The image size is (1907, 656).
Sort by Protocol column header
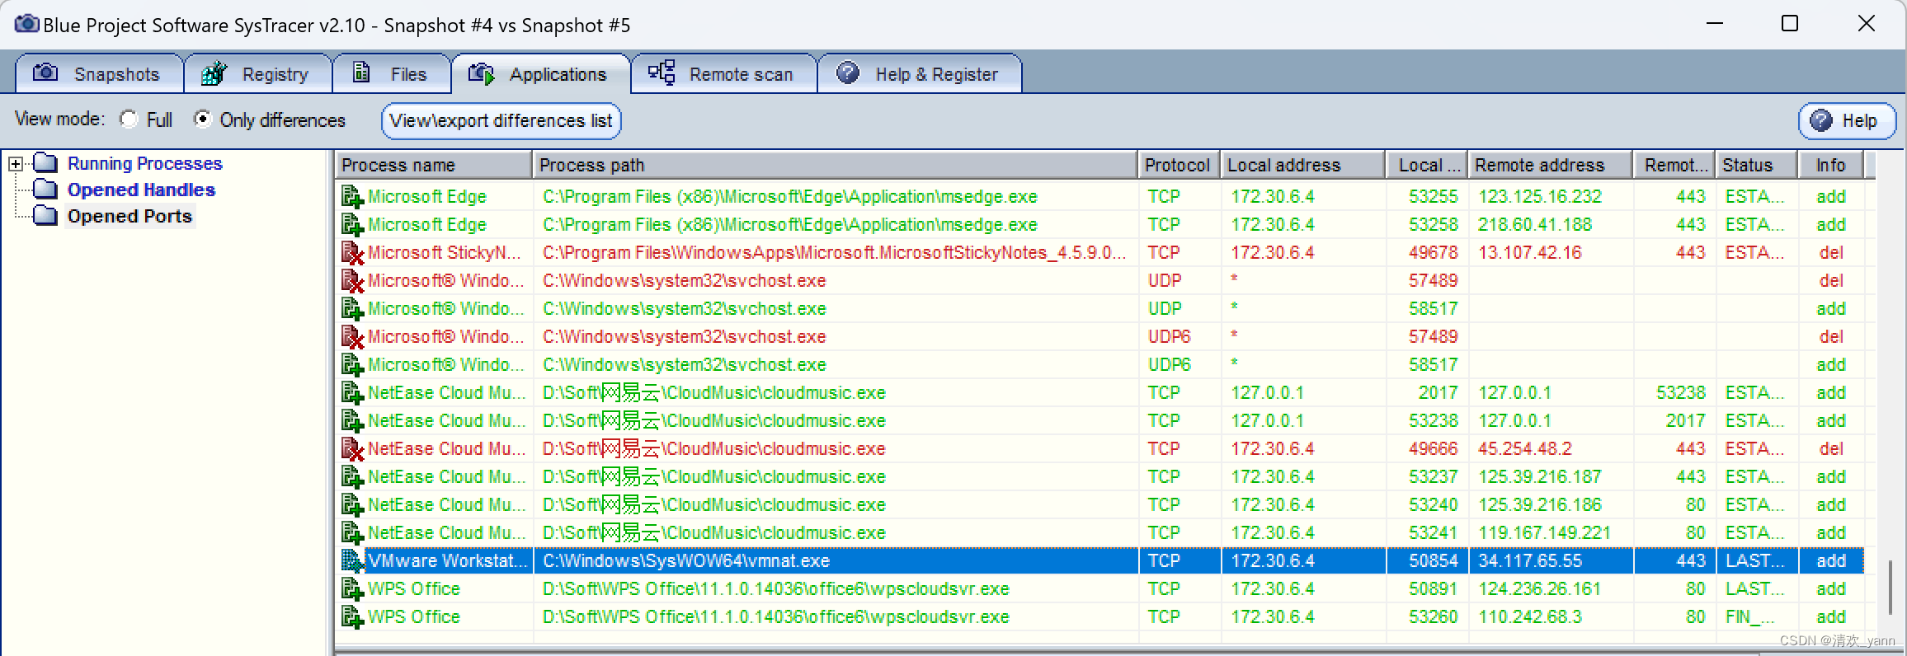click(1180, 165)
